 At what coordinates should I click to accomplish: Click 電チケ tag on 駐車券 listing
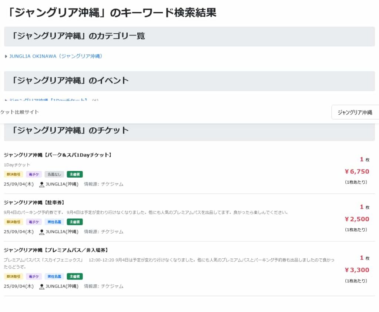34,222
